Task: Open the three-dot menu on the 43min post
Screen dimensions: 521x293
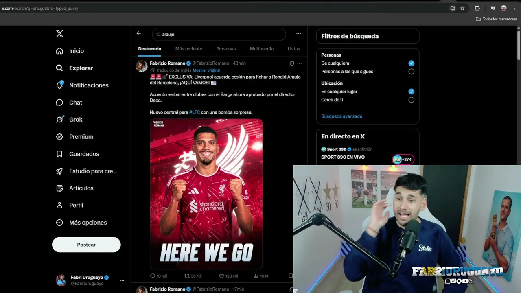Action: (300, 63)
